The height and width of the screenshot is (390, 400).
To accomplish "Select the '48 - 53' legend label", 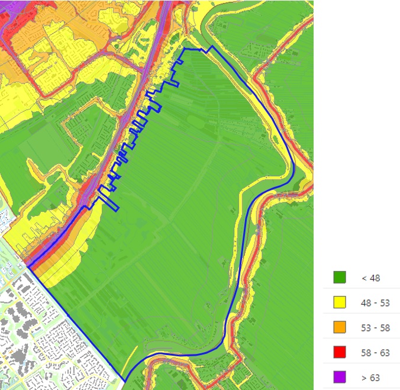I will coord(375,303).
